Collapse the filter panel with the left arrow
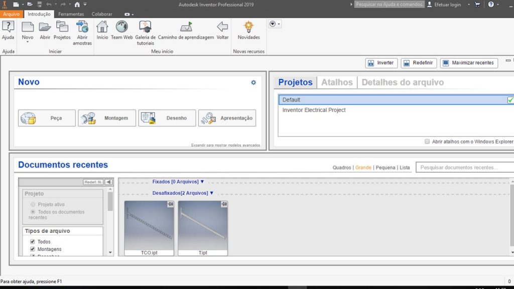Image resolution: width=514 pixels, height=289 pixels. pos(108,182)
